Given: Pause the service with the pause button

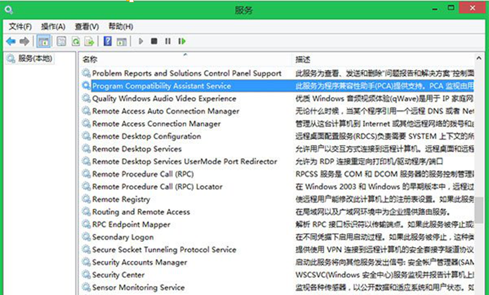Looking at the screenshot, I should pyautogui.click(x=167, y=42).
